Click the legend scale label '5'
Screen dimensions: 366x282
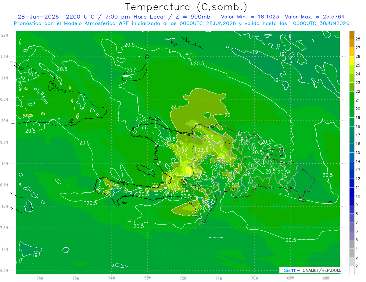click(x=357, y=240)
